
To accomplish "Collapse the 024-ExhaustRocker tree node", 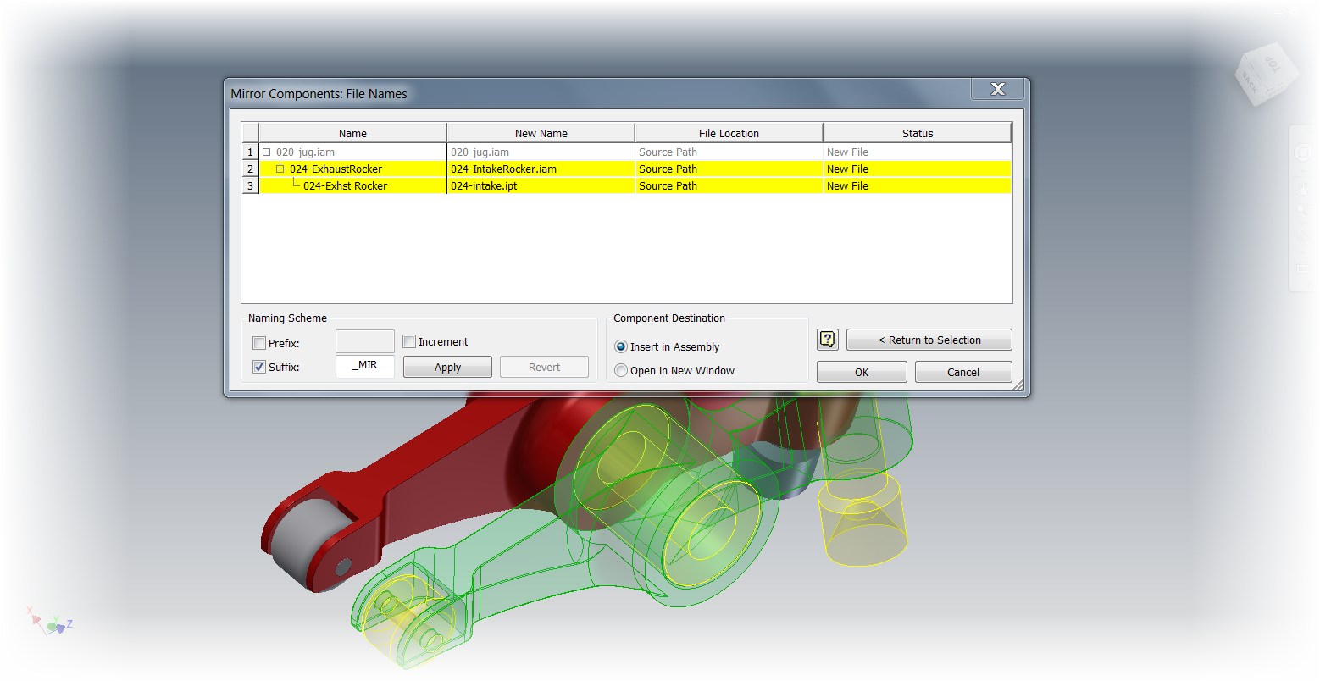I will [x=280, y=169].
